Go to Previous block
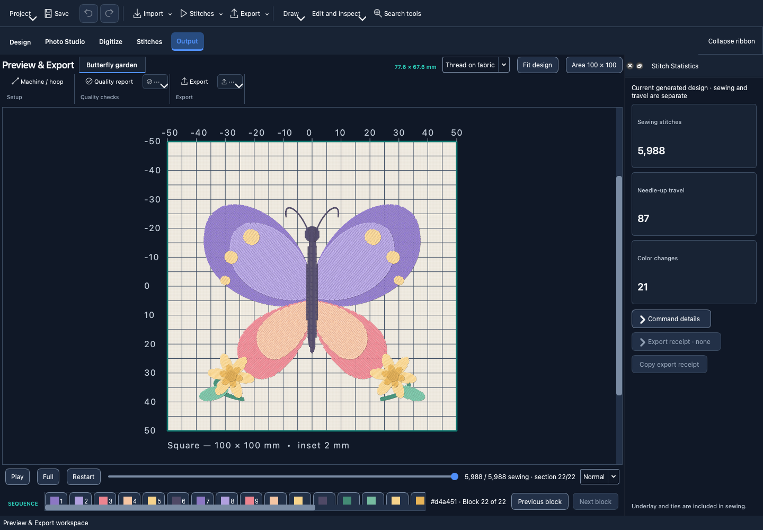This screenshot has width=763, height=530. [540, 502]
